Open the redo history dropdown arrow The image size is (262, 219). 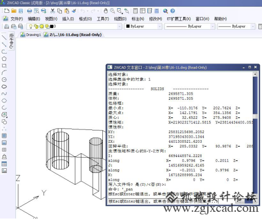pos(98,11)
